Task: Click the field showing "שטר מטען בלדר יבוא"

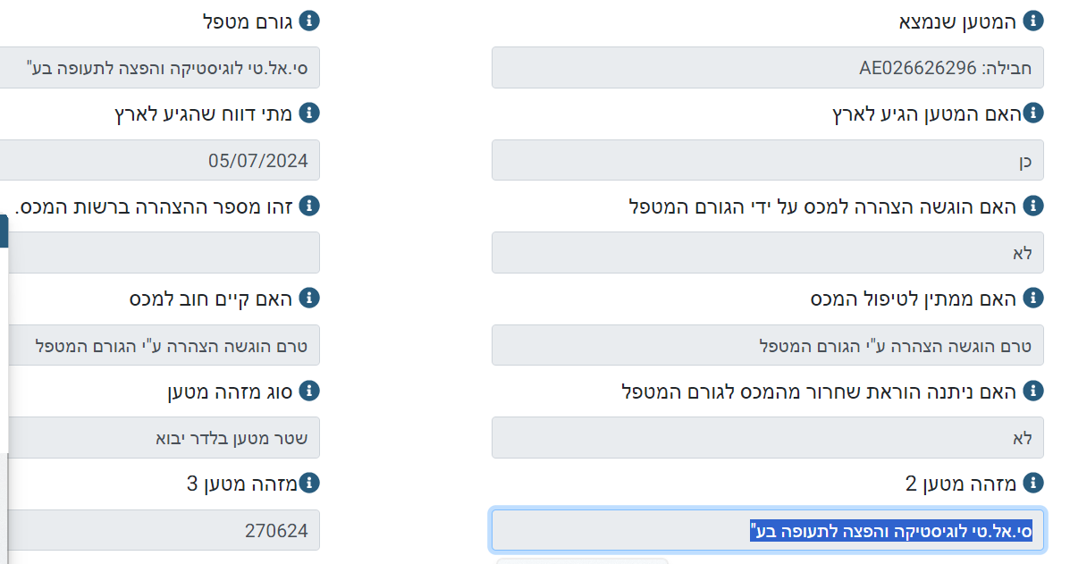Action: coord(159,438)
